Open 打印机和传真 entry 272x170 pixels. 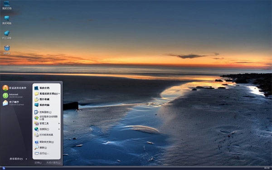(47, 135)
